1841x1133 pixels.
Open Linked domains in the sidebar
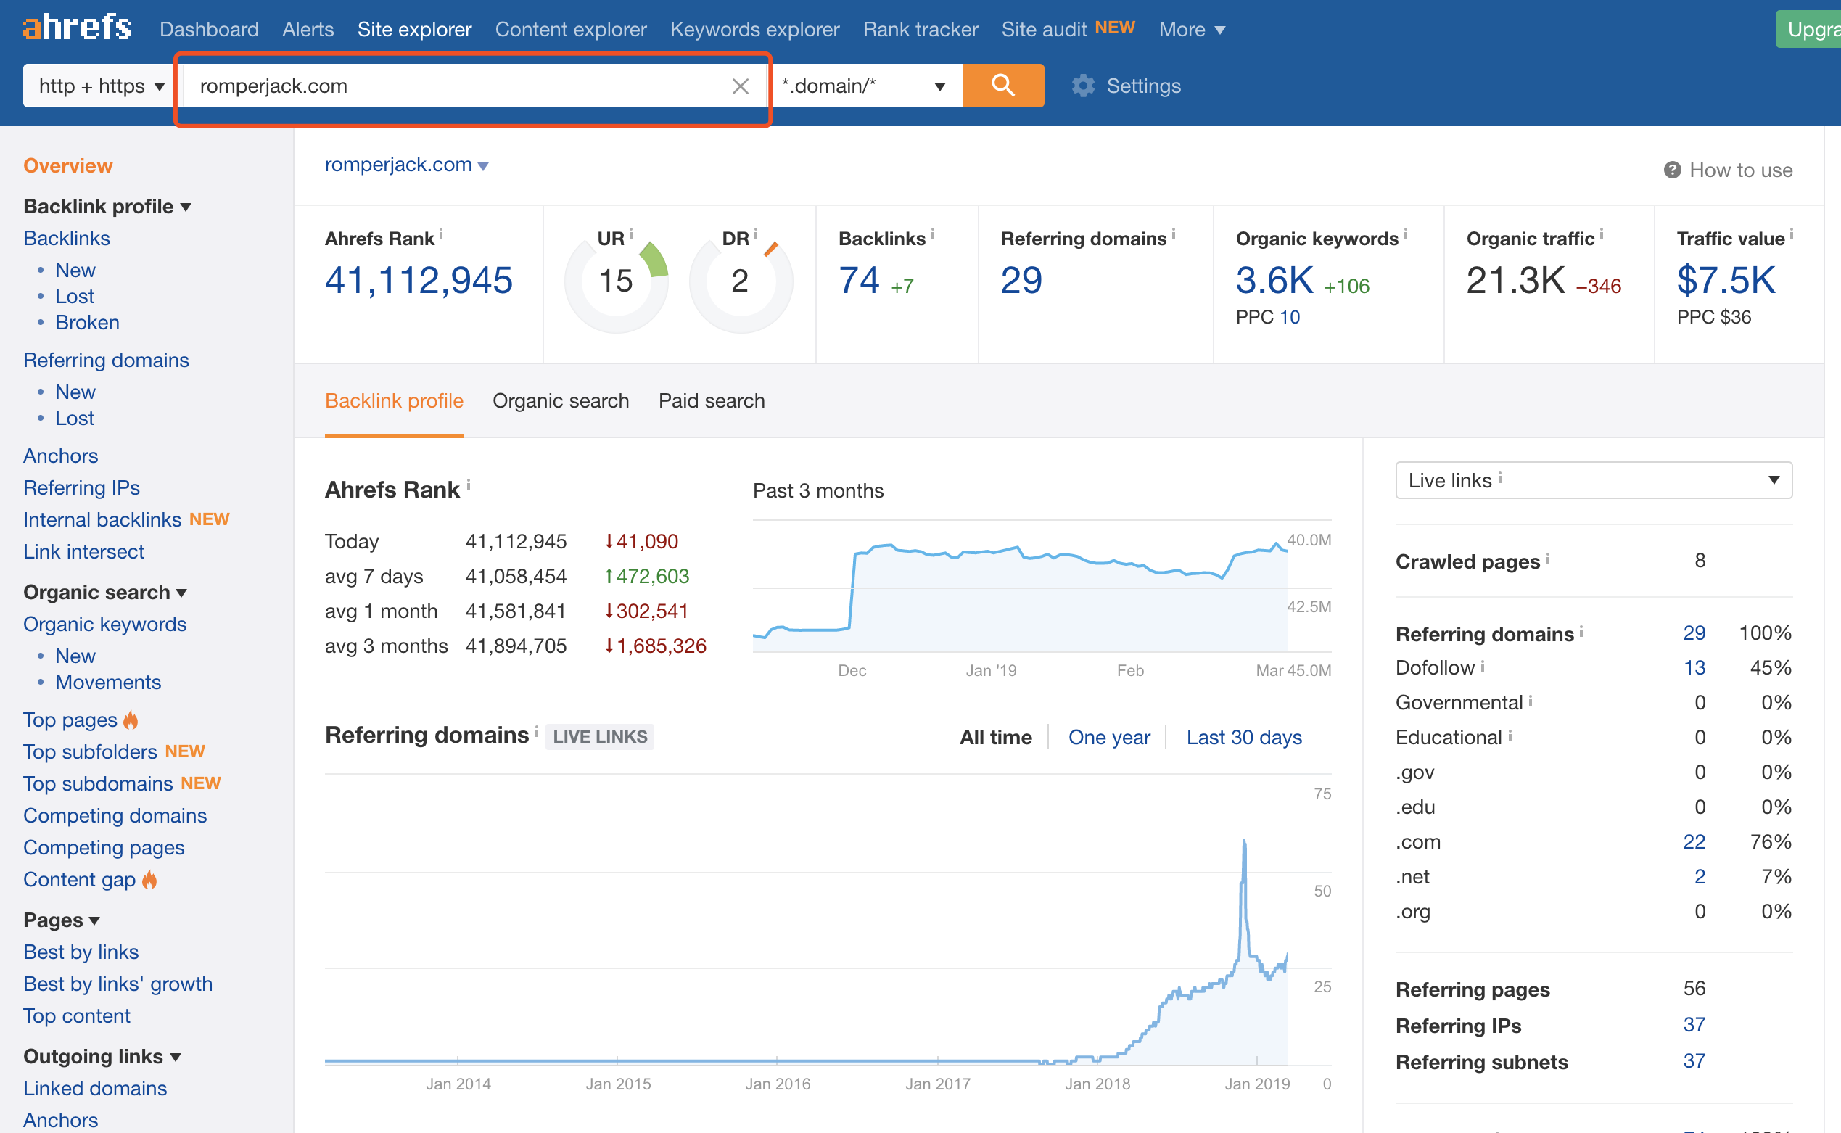[x=95, y=1088]
